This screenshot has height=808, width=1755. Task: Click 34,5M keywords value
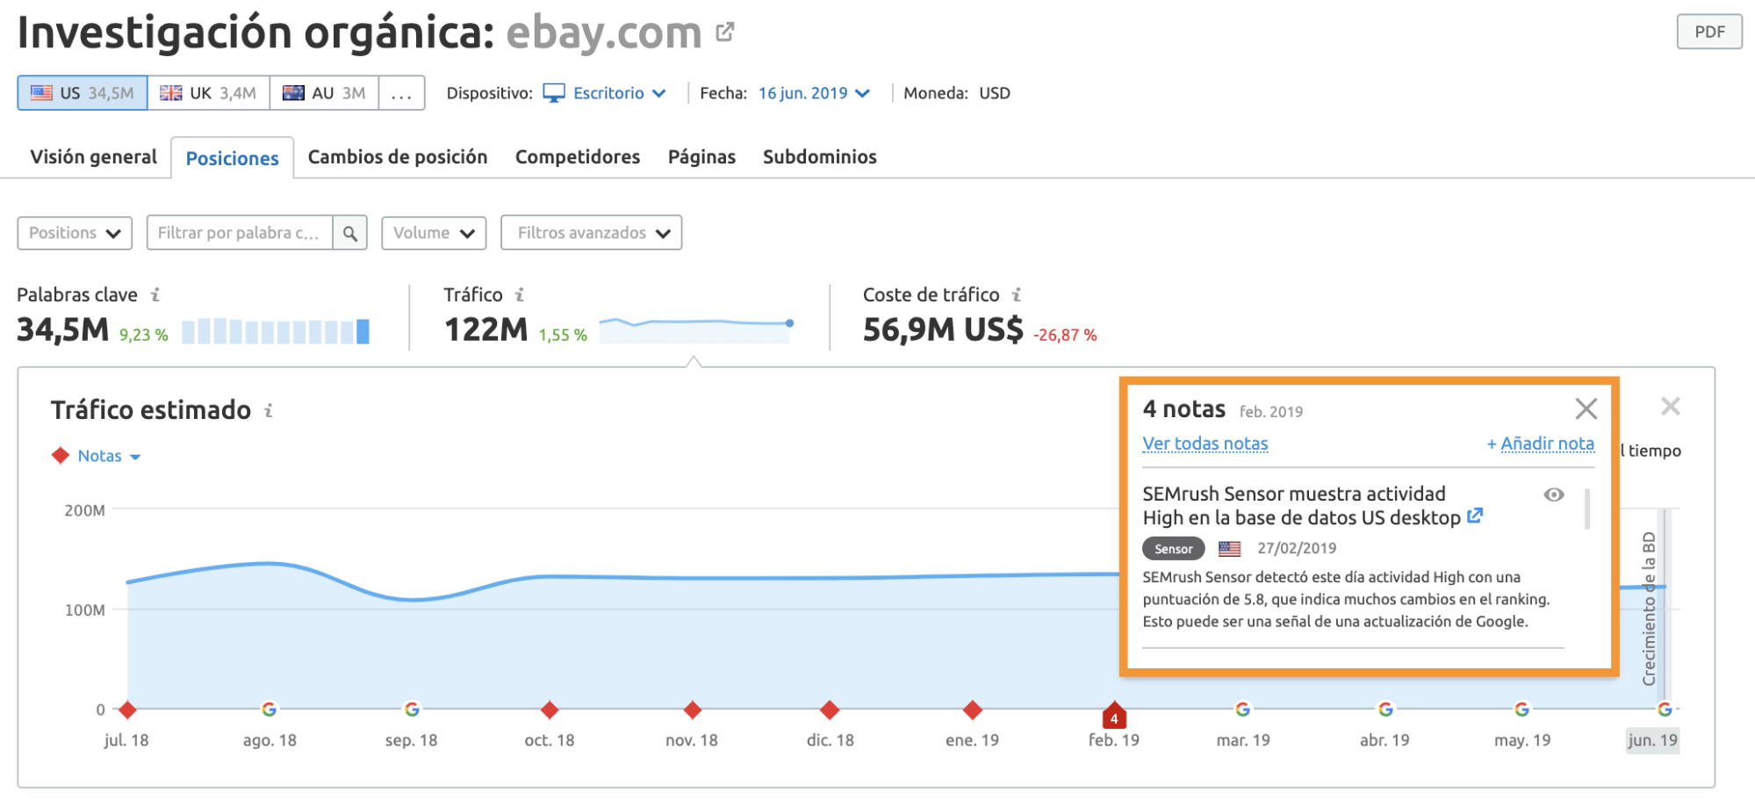coord(63,330)
